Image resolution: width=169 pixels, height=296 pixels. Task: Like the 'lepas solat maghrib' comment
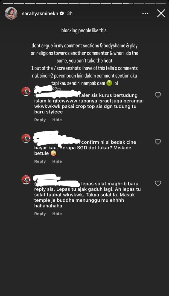(158, 183)
